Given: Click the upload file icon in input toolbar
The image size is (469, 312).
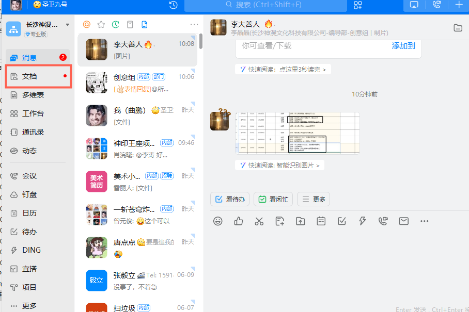Looking at the screenshot, I should coord(300,221).
